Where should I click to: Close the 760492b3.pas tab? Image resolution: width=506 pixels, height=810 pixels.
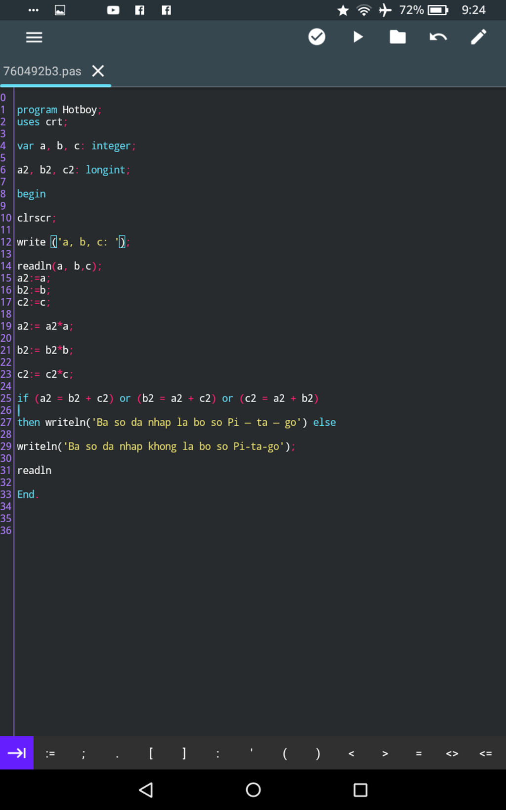click(x=98, y=71)
